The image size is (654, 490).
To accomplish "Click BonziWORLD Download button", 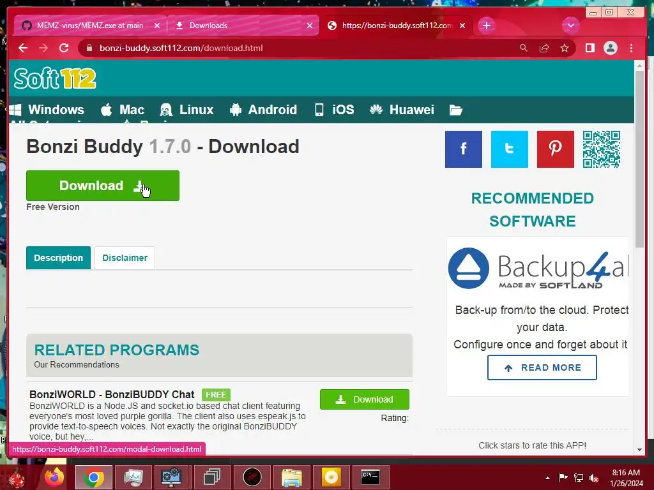I will coord(365,399).
